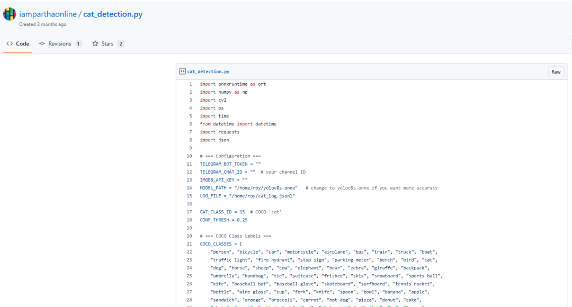Click the star icon beside Stars
This screenshot has height=307, width=572.
(x=95, y=44)
